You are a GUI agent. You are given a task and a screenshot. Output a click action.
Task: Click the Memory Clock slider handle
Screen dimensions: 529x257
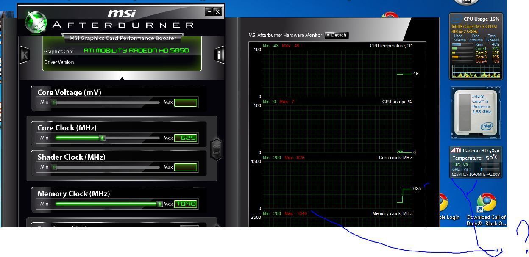(x=160, y=204)
